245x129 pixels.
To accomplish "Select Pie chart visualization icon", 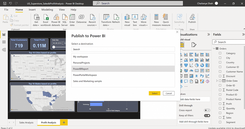I will tap(197, 65).
